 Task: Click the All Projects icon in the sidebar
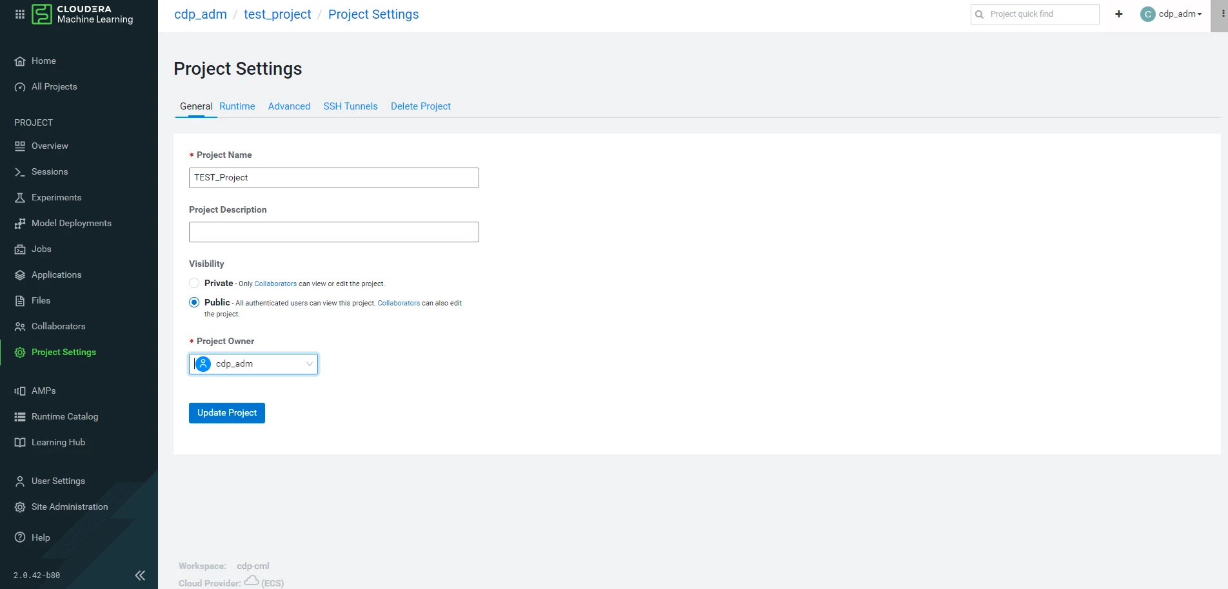point(20,87)
